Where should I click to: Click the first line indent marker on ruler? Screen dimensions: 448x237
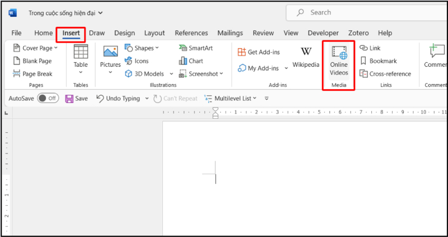(216, 110)
